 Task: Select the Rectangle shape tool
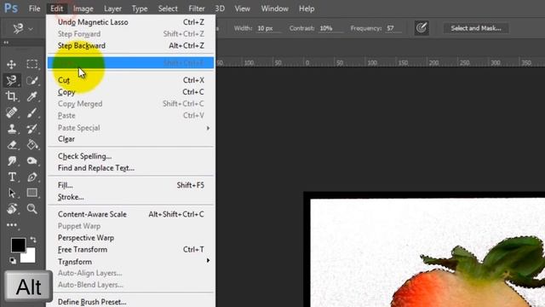(x=32, y=193)
